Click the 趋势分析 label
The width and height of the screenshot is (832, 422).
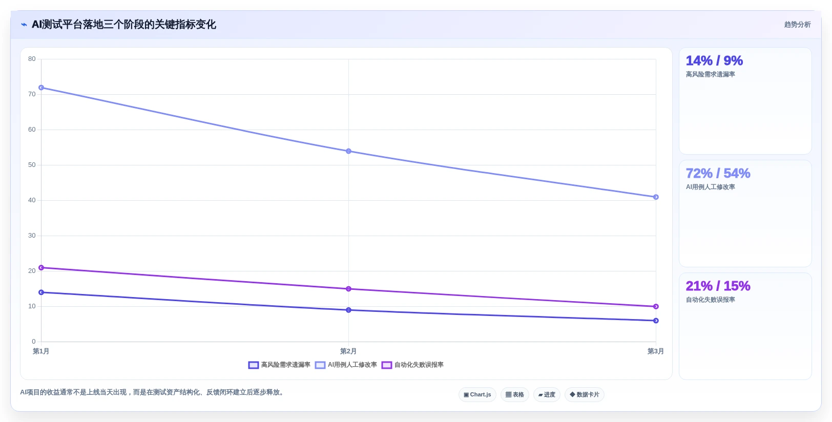pos(797,25)
